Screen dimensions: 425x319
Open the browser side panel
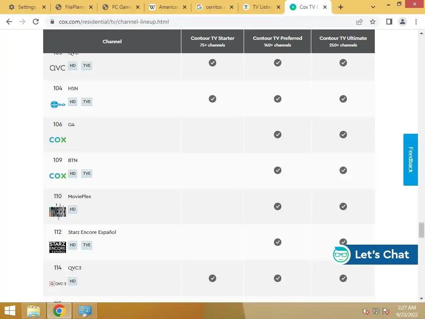[389, 22]
